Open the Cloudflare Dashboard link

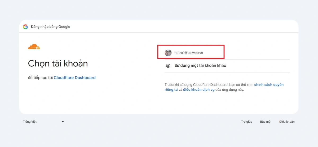75,78
